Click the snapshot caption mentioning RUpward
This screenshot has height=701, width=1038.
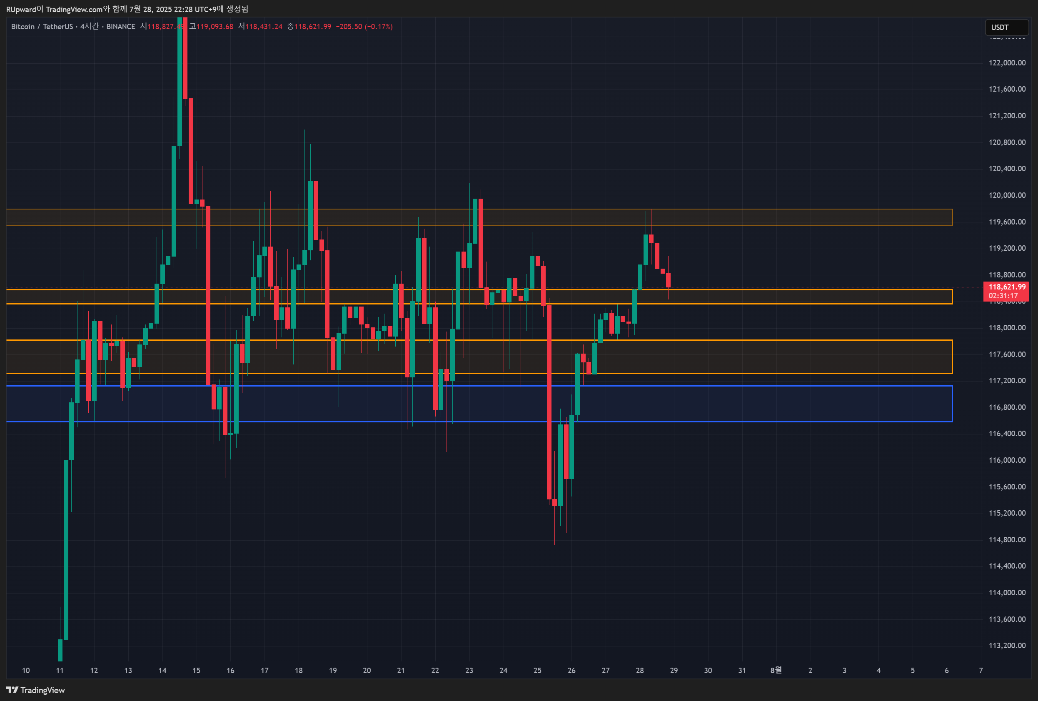point(127,10)
